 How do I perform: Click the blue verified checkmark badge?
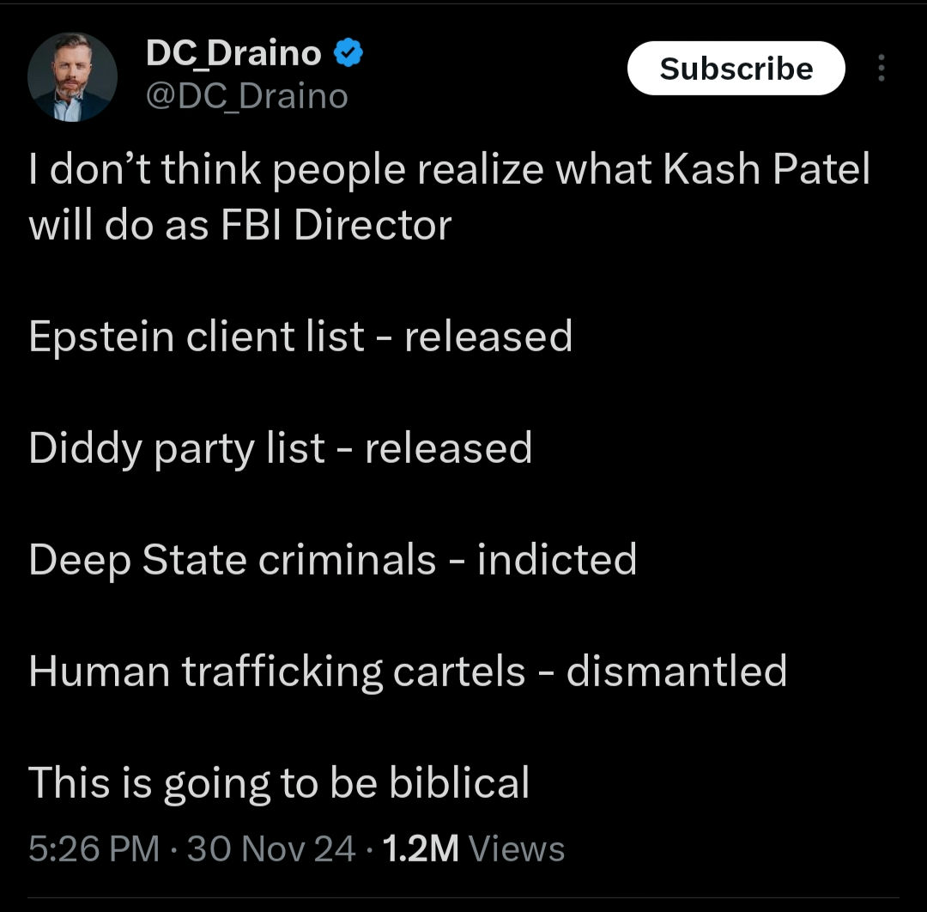[347, 53]
